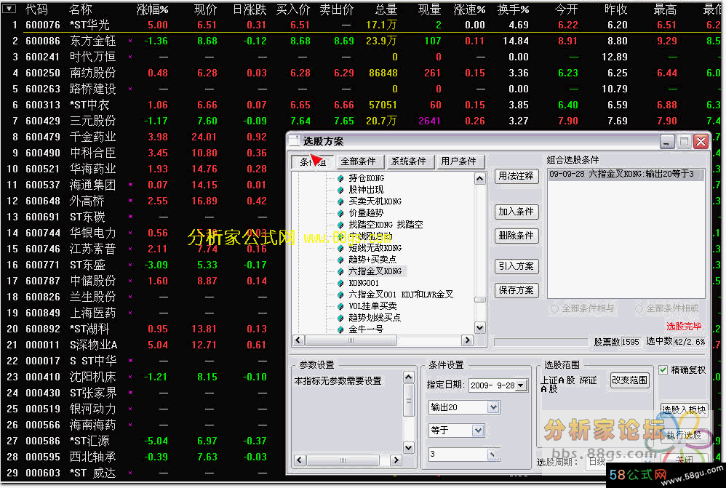Click the condition tree vertical scrollbar thumb
This screenshot has width=726, height=488.
pos(479,300)
